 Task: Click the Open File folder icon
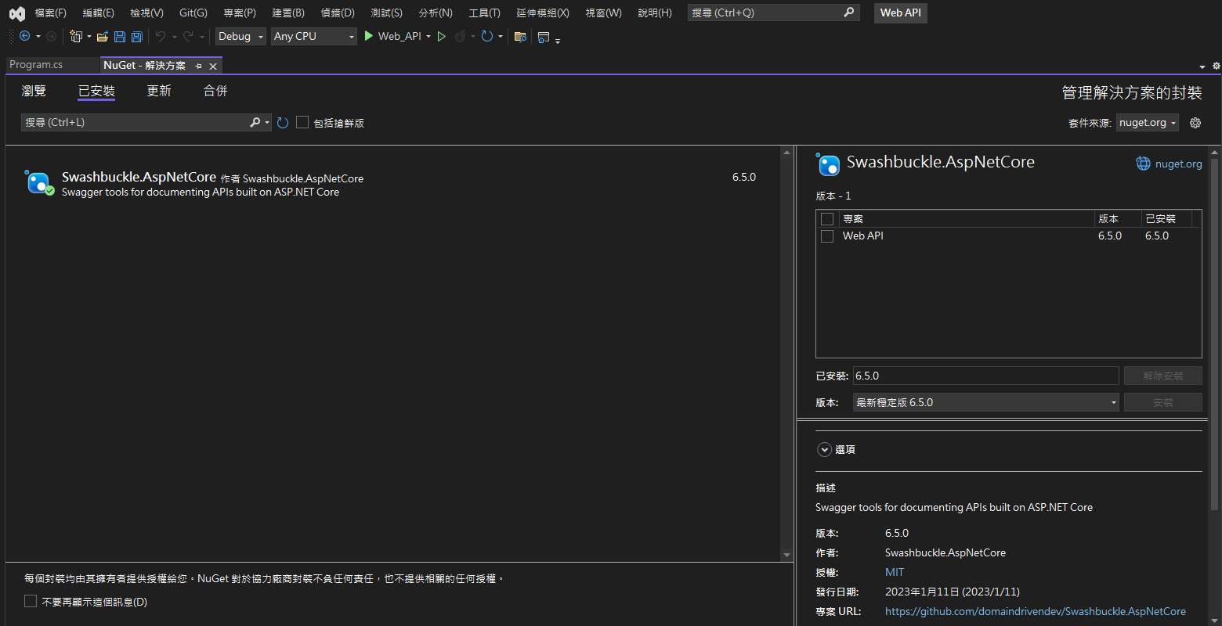point(103,36)
